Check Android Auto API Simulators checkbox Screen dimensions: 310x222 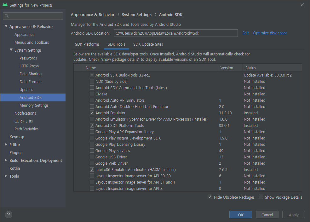coord(92,100)
